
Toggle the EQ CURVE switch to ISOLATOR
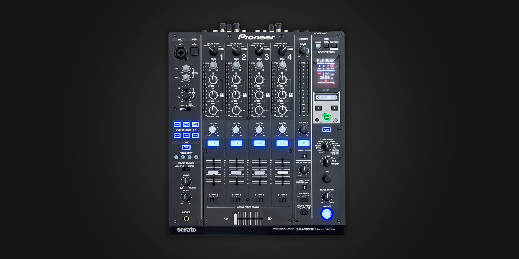point(304,187)
